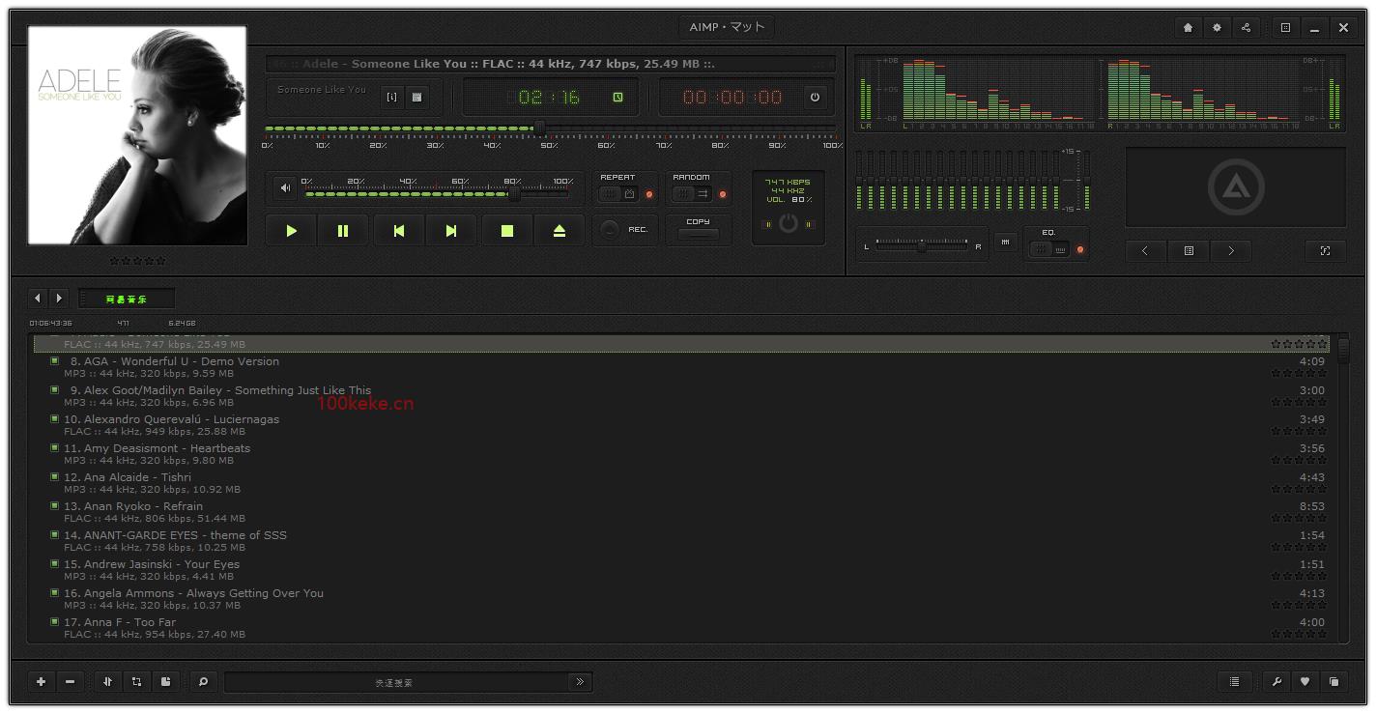1377x714 pixels.
Task: Click the standby power knob under VOL. 80%
Action: [x=789, y=223]
